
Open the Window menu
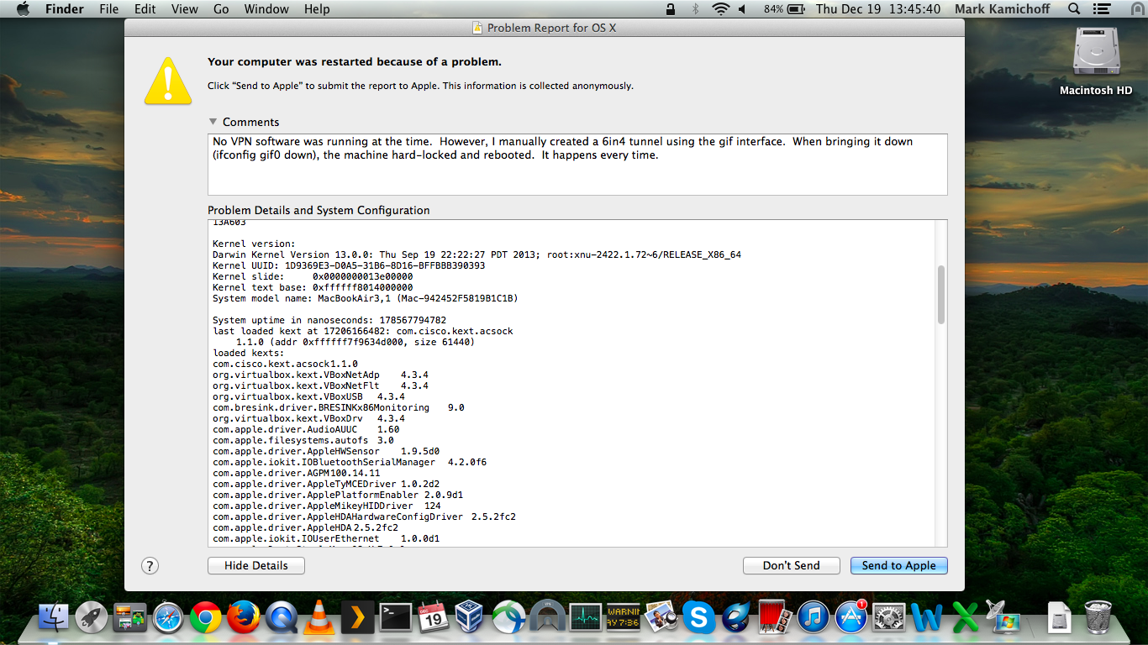pyautogui.click(x=266, y=9)
